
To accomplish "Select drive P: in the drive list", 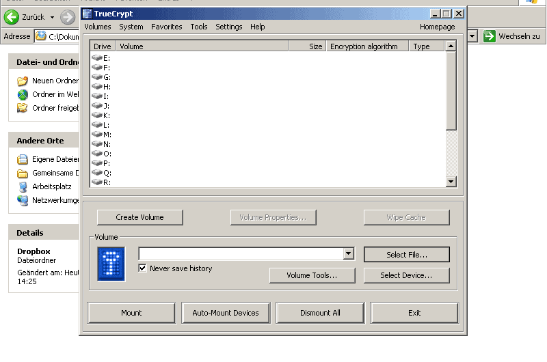I will 101,163.
